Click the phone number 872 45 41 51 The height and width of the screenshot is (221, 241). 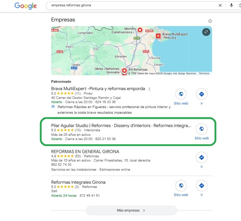90,196
